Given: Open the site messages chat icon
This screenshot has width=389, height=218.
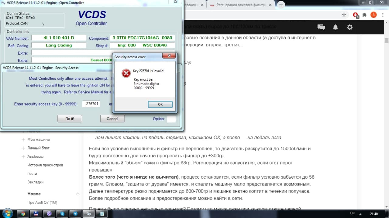Looking at the screenshot, I should pos(321,27).
